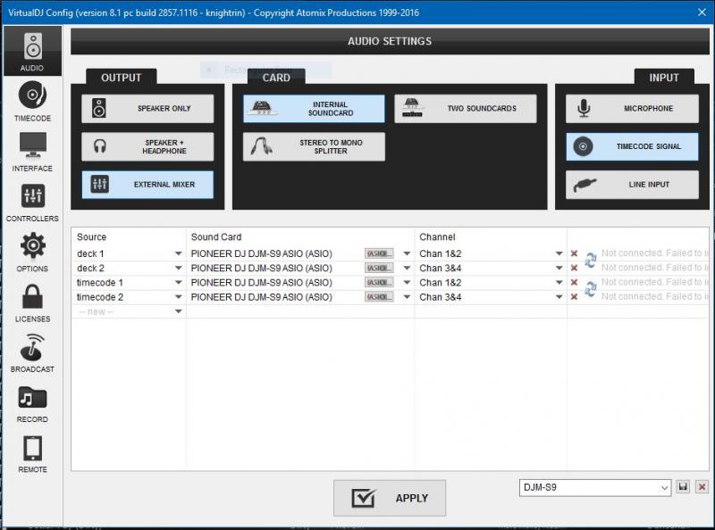The width and height of the screenshot is (715, 530).
Task: Open the Remote settings section
Action: coord(32,453)
